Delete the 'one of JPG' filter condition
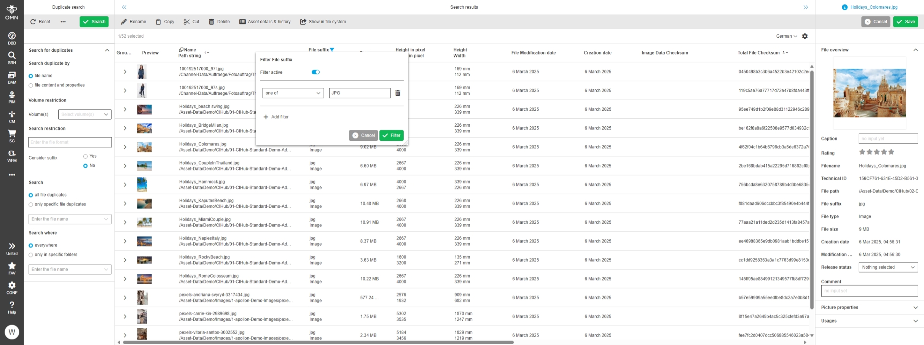The width and height of the screenshot is (924, 345). click(398, 93)
